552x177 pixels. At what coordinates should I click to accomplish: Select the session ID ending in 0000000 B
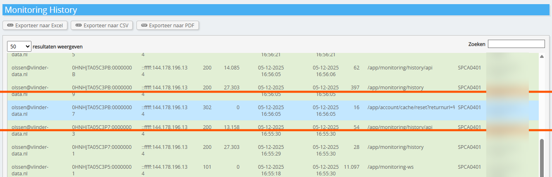coord(102,71)
